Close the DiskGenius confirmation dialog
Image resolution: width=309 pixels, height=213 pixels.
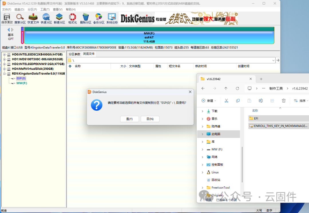[x=190, y=92]
